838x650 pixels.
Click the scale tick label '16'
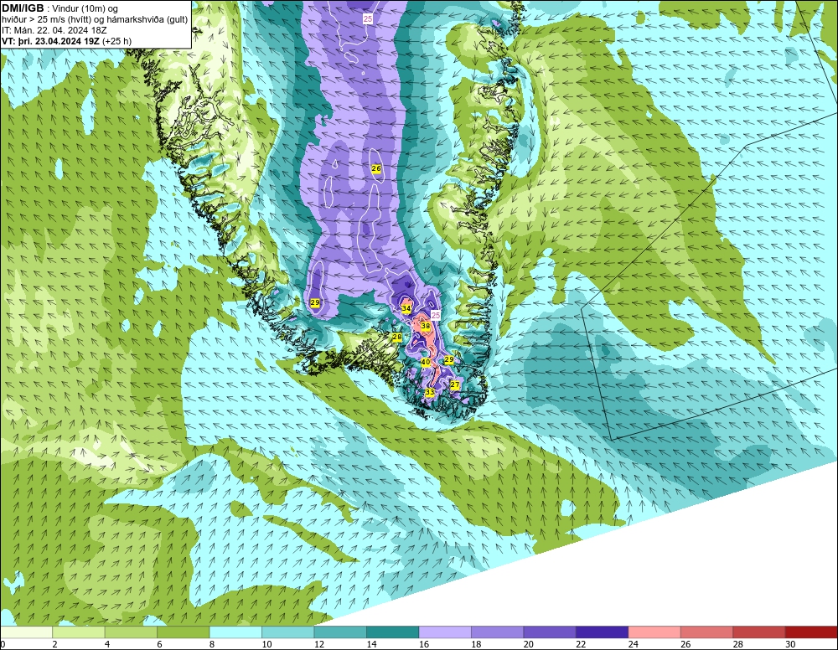tap(424, 645)
